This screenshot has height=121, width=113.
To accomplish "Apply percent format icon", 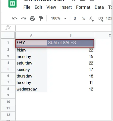I will (x=83, y=18).
